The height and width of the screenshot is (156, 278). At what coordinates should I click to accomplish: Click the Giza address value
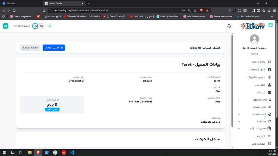pos(218,91)
